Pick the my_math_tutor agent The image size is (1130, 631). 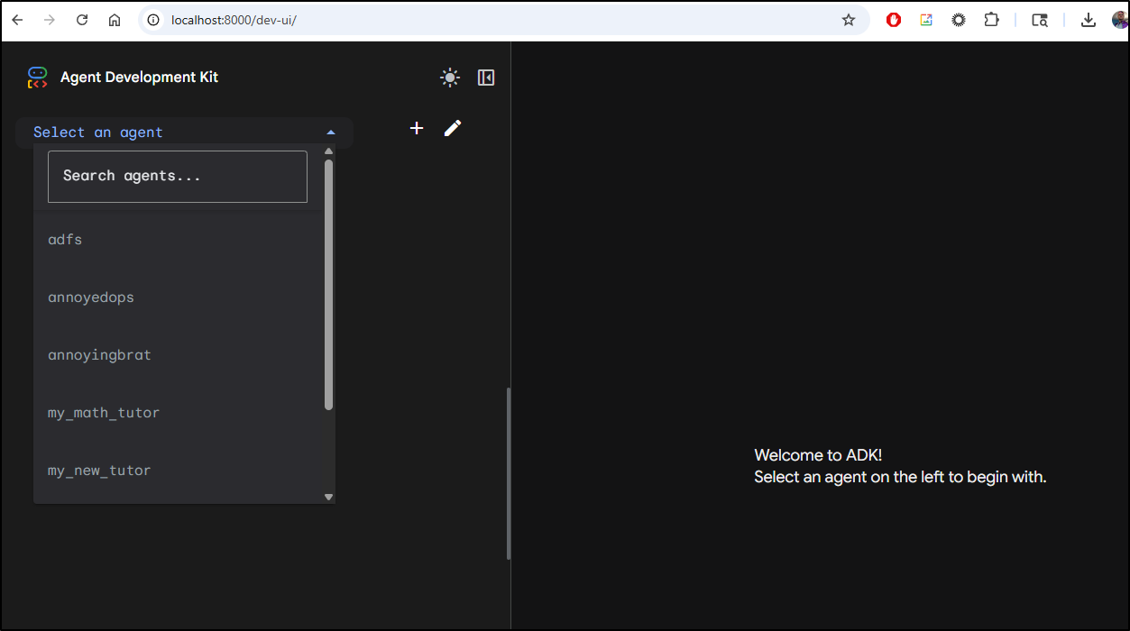104,413
